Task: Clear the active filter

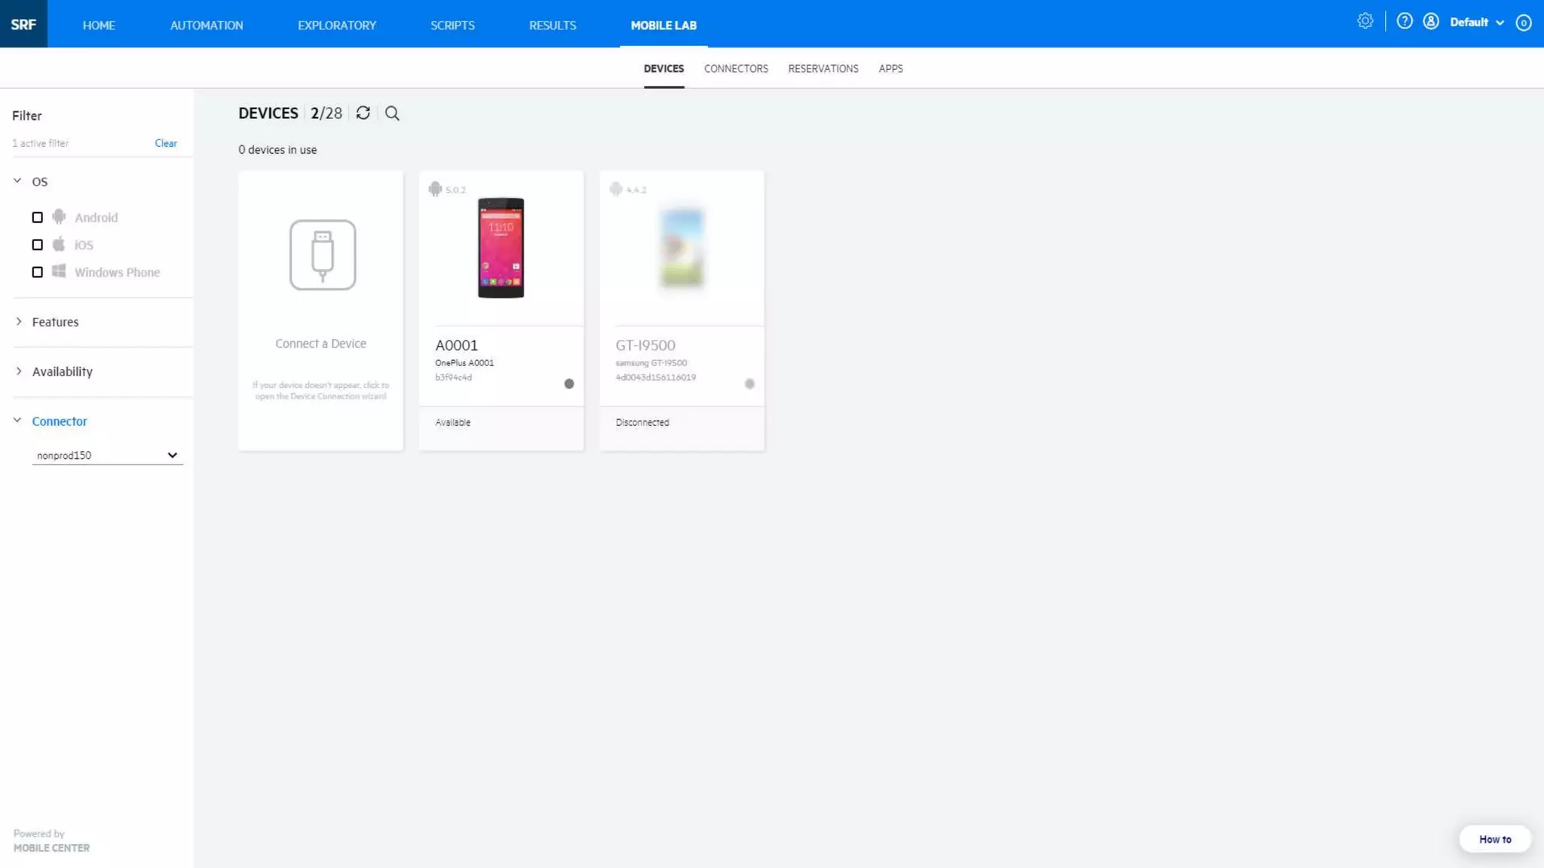Action: click(x=166, y=143)
